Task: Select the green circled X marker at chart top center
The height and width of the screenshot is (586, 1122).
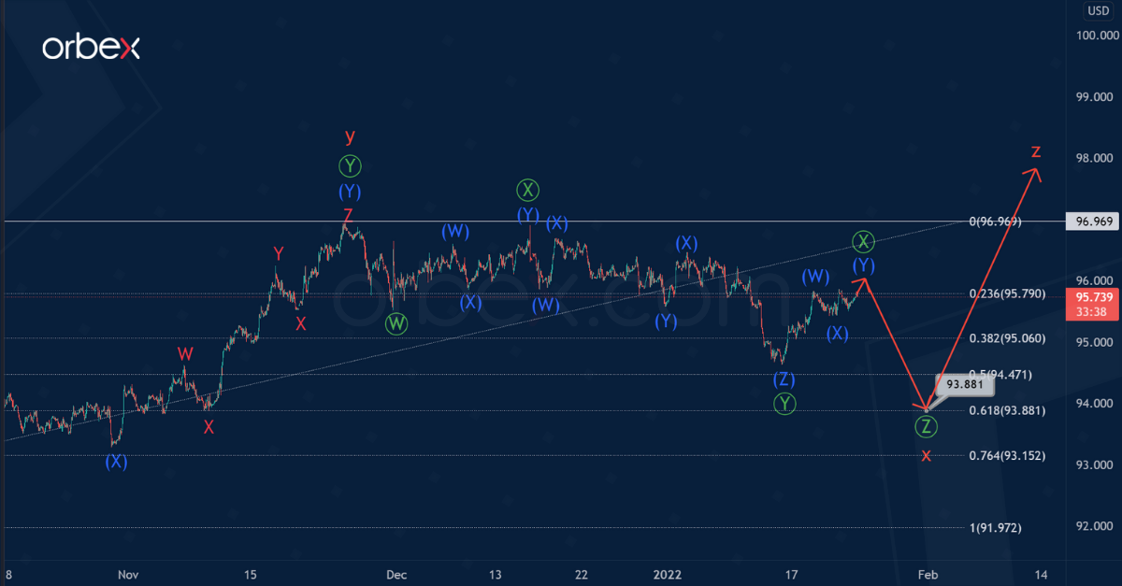Action: coord(526,190)
